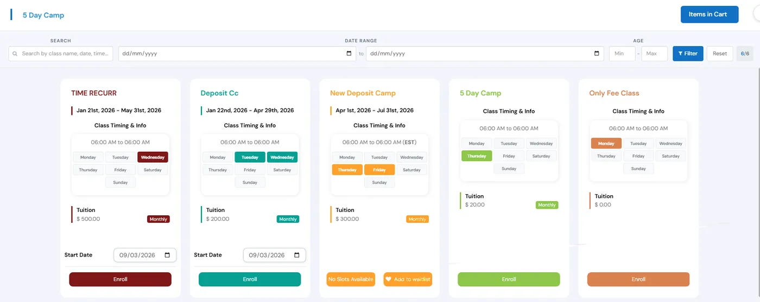Select Saturday in Only Fee Class card
Screen dimensions: 760x302
(x=670, y=156)
